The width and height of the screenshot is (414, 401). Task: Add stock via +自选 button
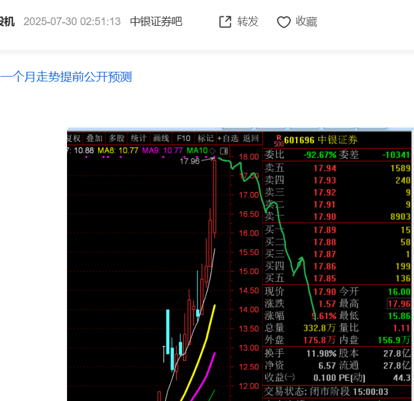click(x=227, y=138)
